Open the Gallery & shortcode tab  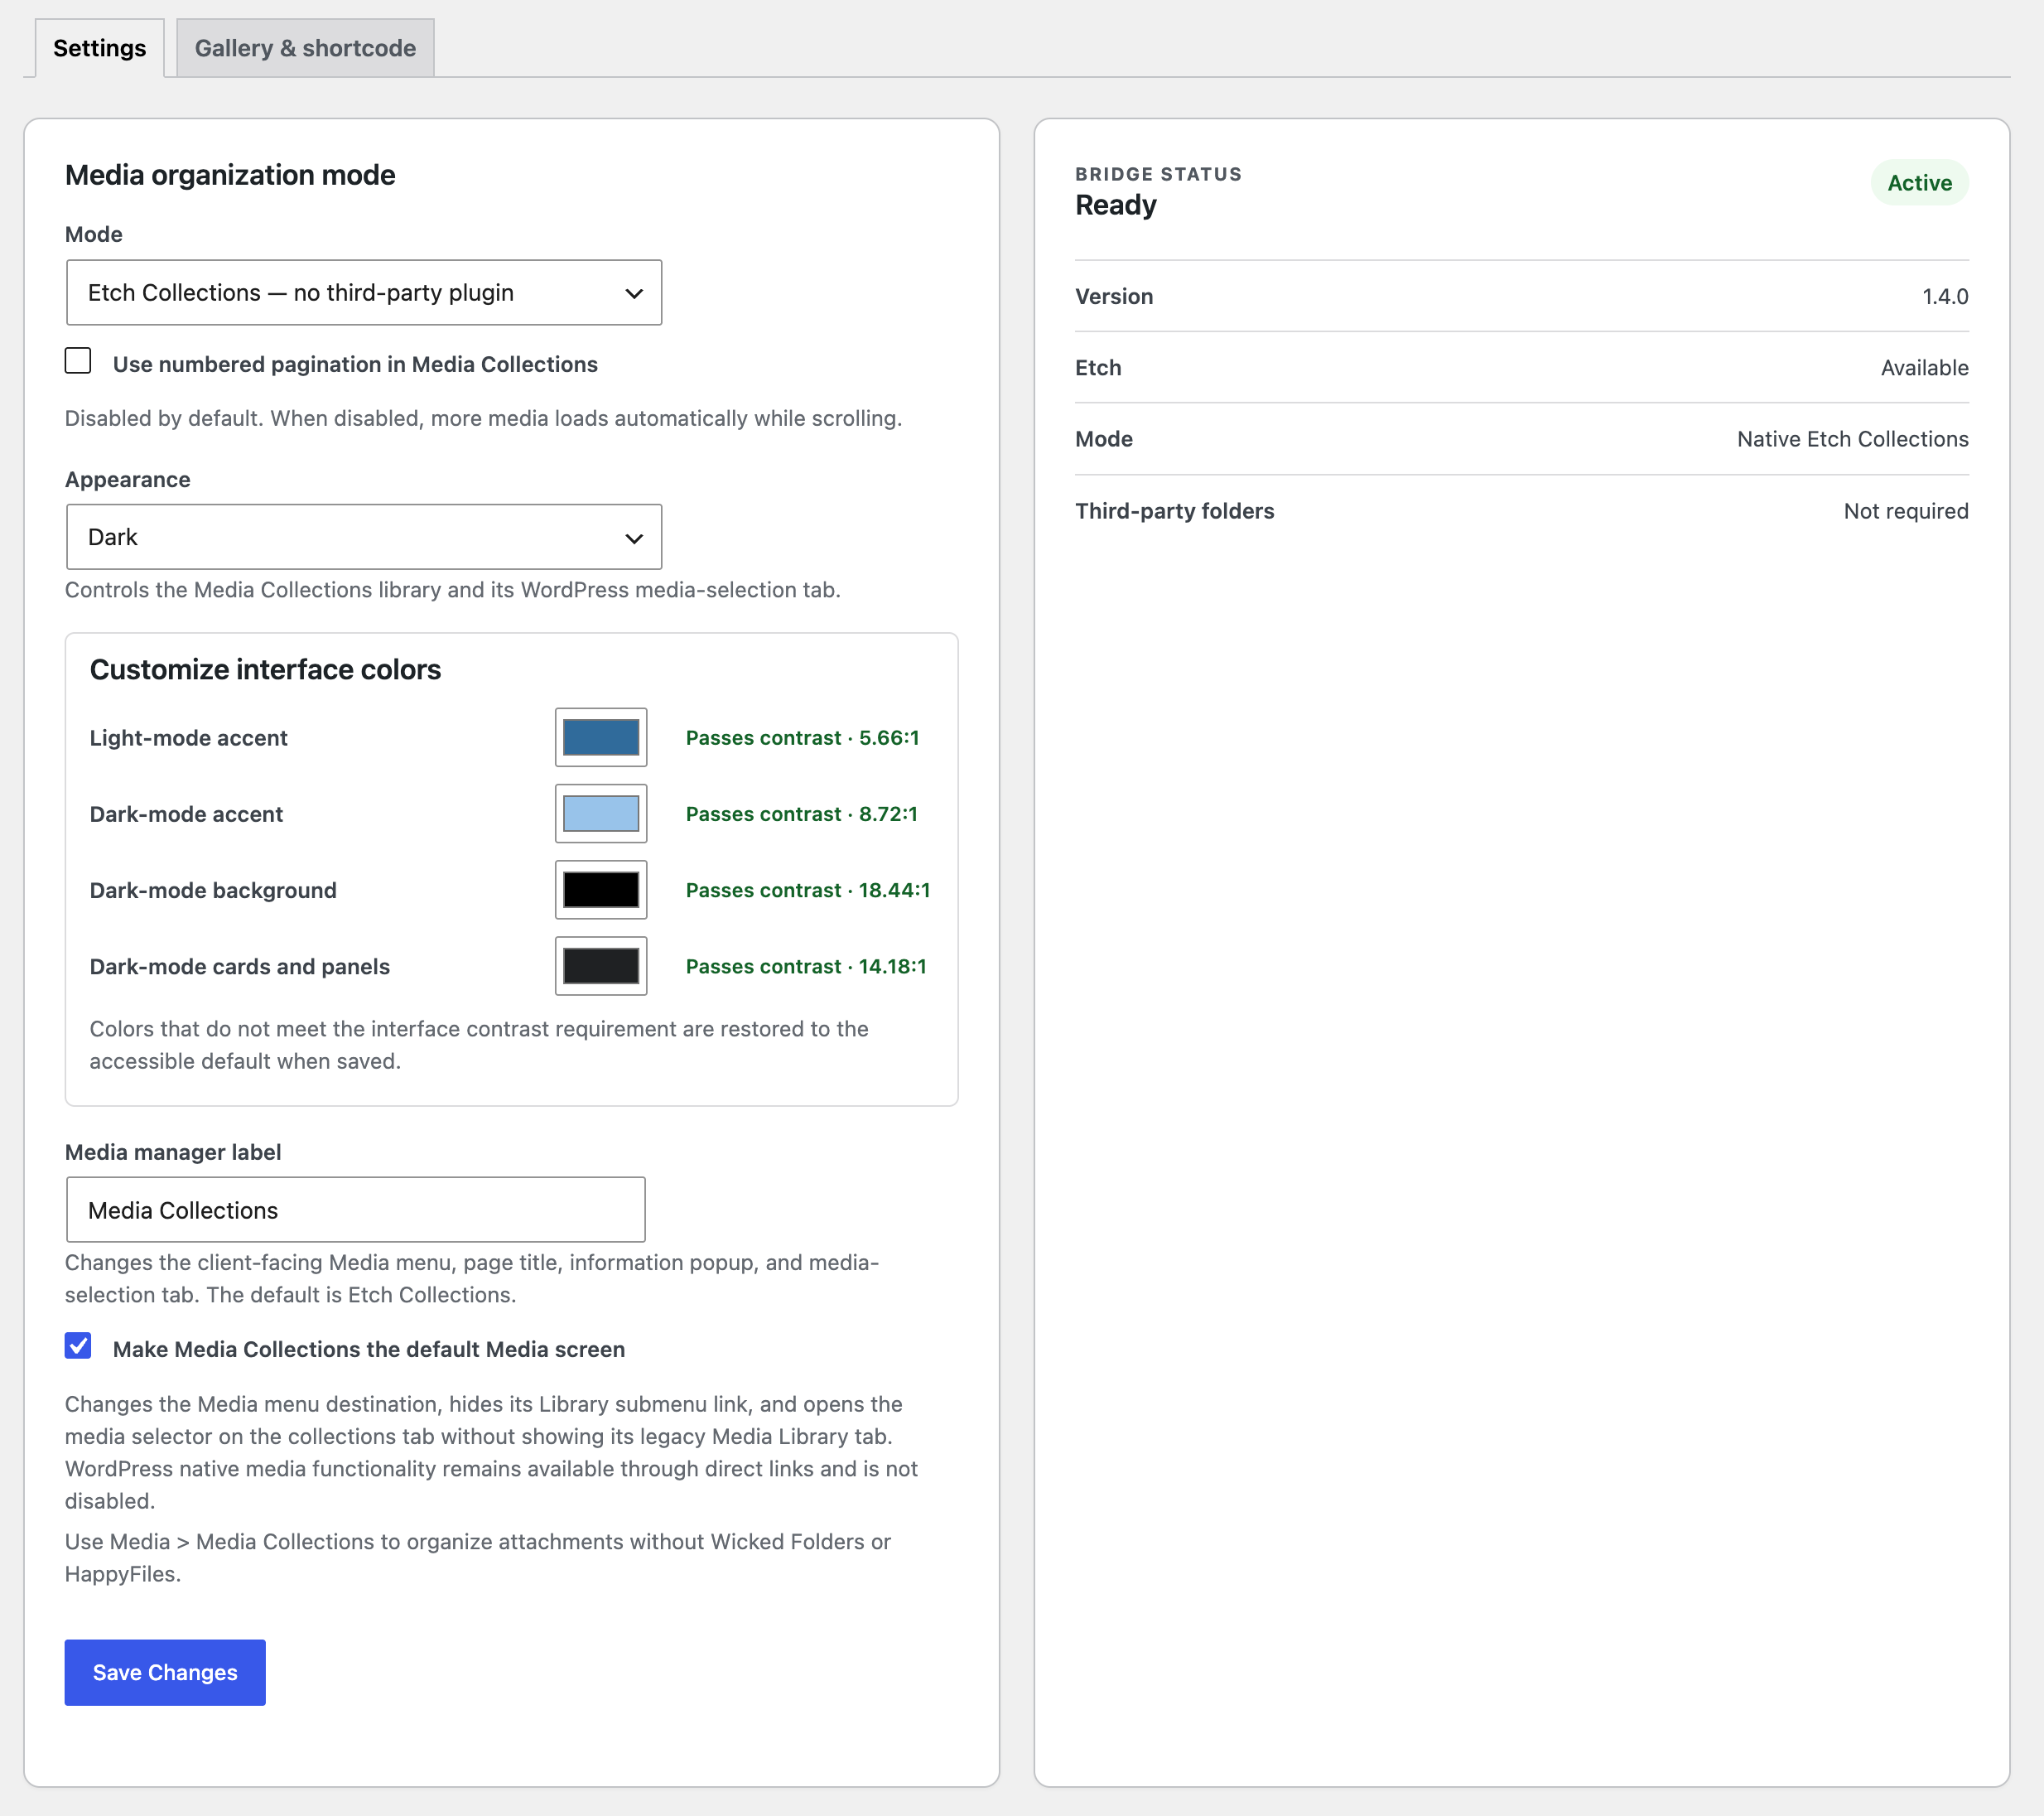click(x=305, y=48)
